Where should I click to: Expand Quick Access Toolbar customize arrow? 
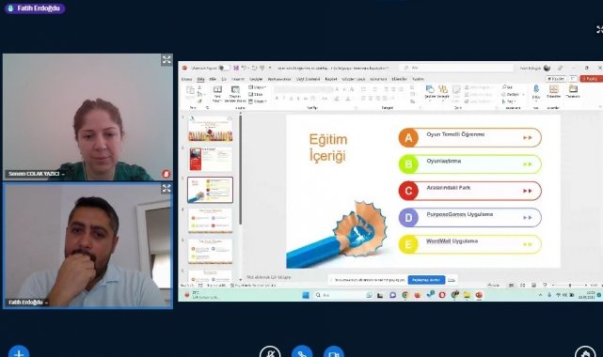[270, 68]
